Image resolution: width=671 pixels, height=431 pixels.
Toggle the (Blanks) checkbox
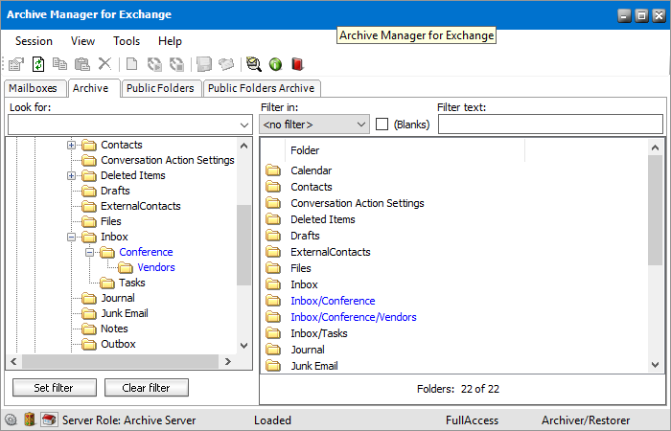coord(382,125)
